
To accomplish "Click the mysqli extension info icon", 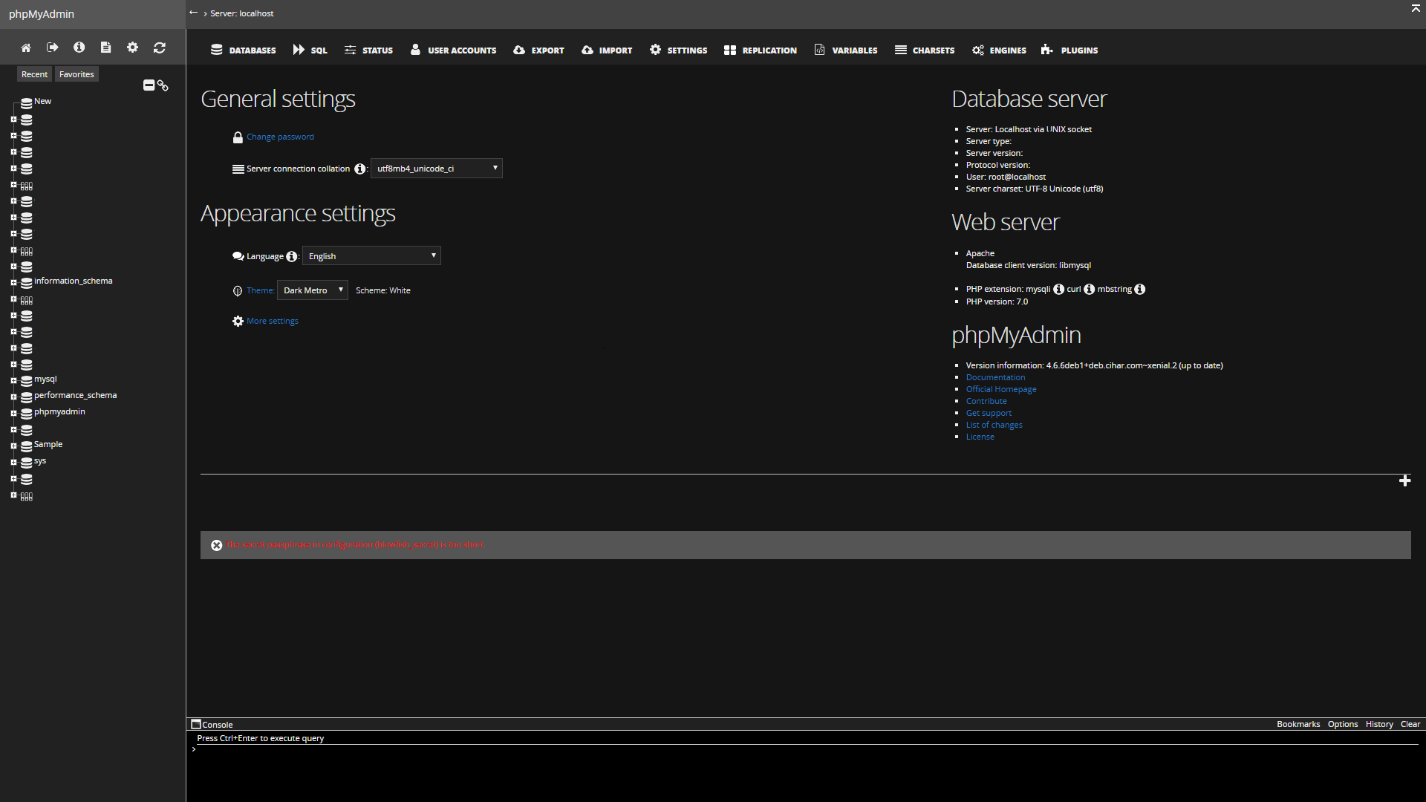I will tap(1058, 290).
